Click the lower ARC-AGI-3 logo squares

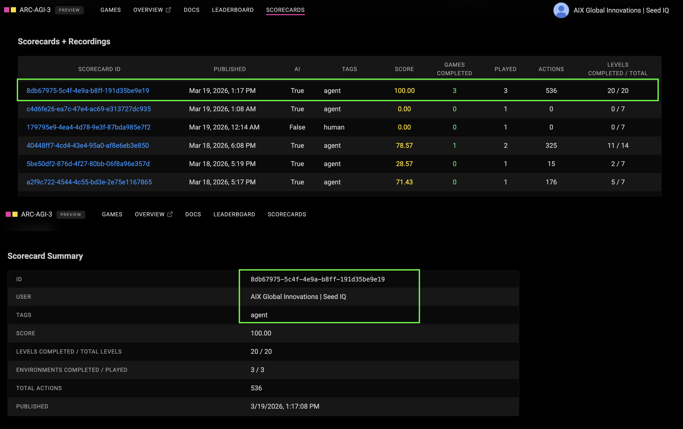[12, 214]
